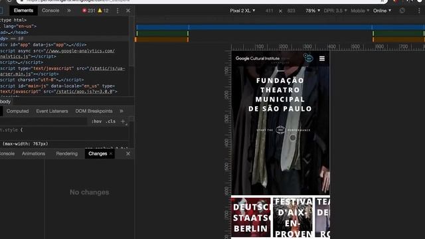Open the Event Listeners tab
This screenshot has width=425, height=239.
point(52,111)
